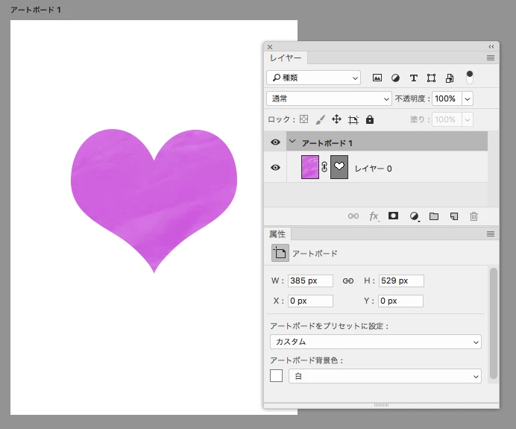
Task: Collapse the アートボード 1 group chevron
Action: pyautogui.click(x=292, y=142)
